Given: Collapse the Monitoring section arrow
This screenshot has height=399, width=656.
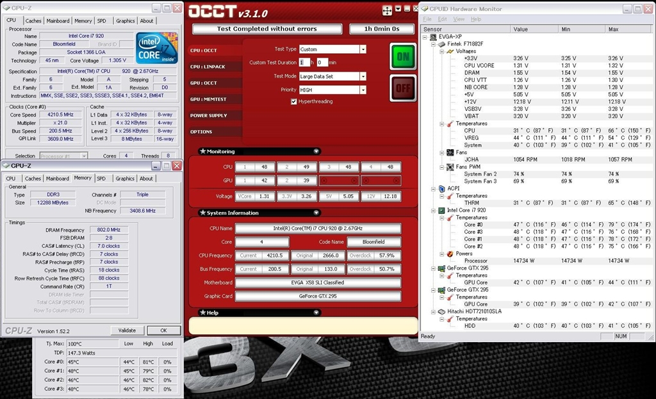Looking at the screenshot, I should tap(316, 151).
